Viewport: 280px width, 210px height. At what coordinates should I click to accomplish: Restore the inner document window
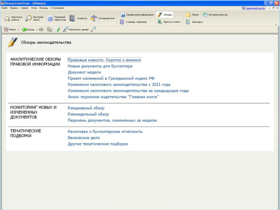pyautogui.click(x=273, y=8)
